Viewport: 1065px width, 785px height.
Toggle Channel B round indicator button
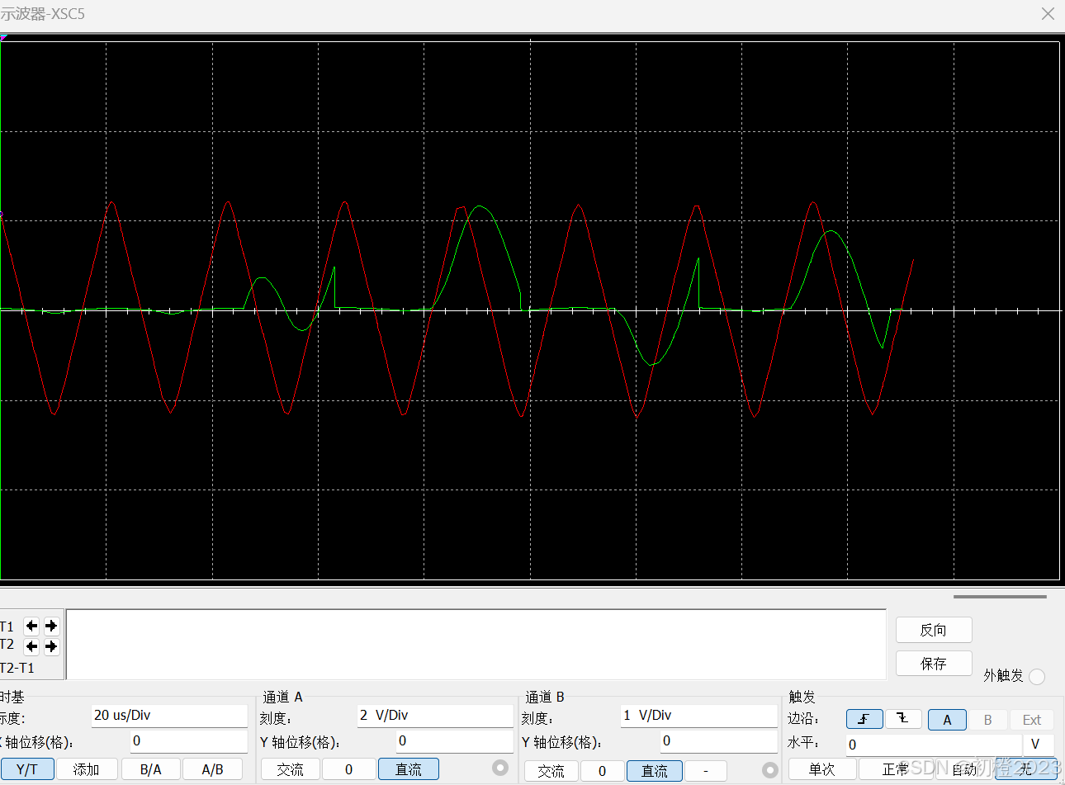[770, 769]
